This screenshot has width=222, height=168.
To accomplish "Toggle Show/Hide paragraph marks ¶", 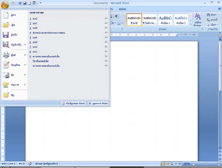I will (116, 16).
